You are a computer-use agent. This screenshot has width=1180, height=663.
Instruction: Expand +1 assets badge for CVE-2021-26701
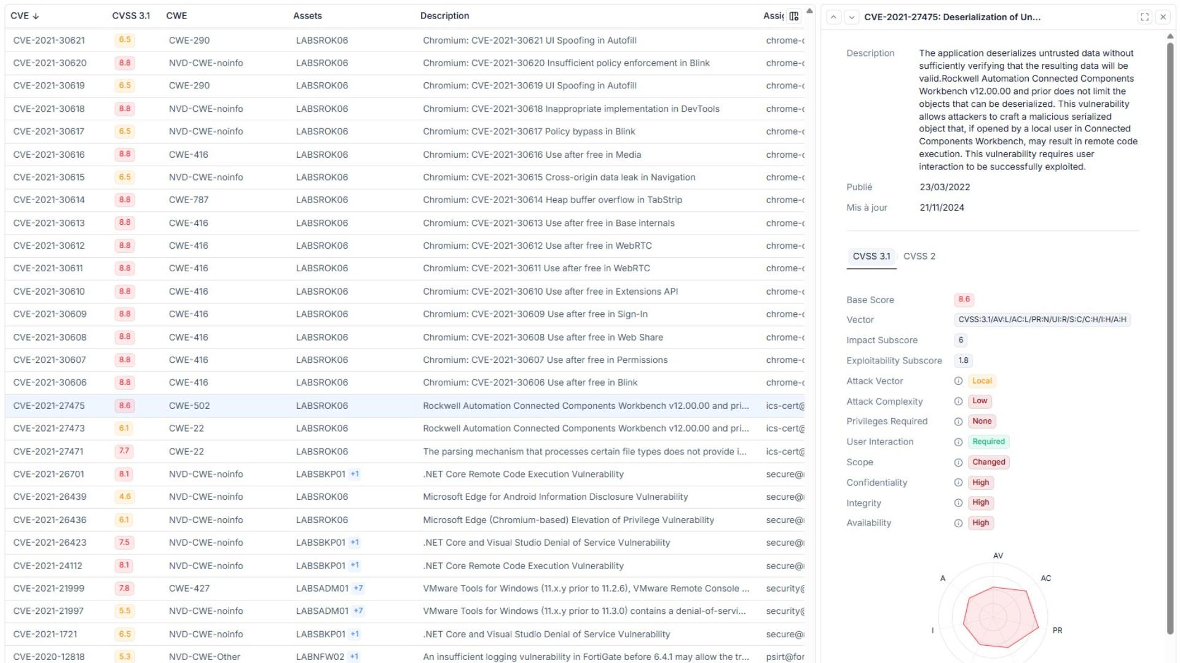(x=355, y=474)
